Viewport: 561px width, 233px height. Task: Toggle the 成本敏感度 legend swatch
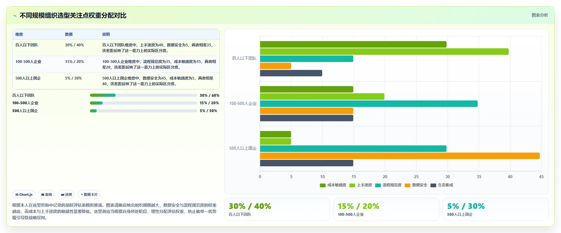click(323, 185)
